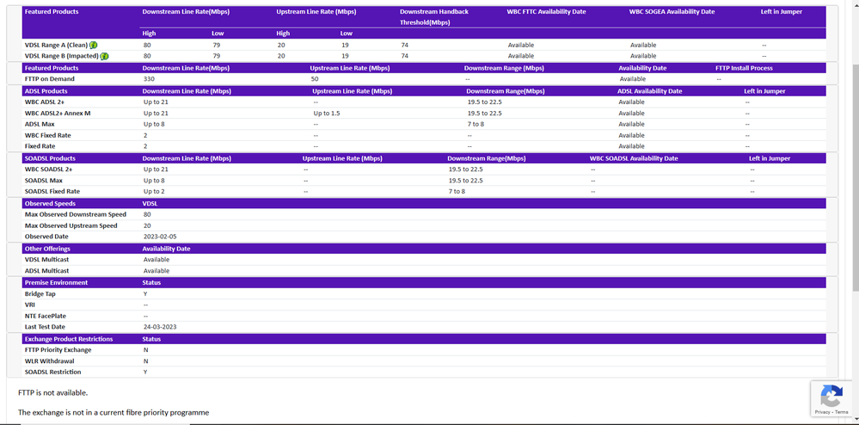Select the "VDSL Range A (Clean)" row label
The image size is (859, 425).
coord(57,45)
